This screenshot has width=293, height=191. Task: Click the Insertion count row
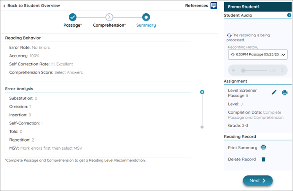point(20,115)
